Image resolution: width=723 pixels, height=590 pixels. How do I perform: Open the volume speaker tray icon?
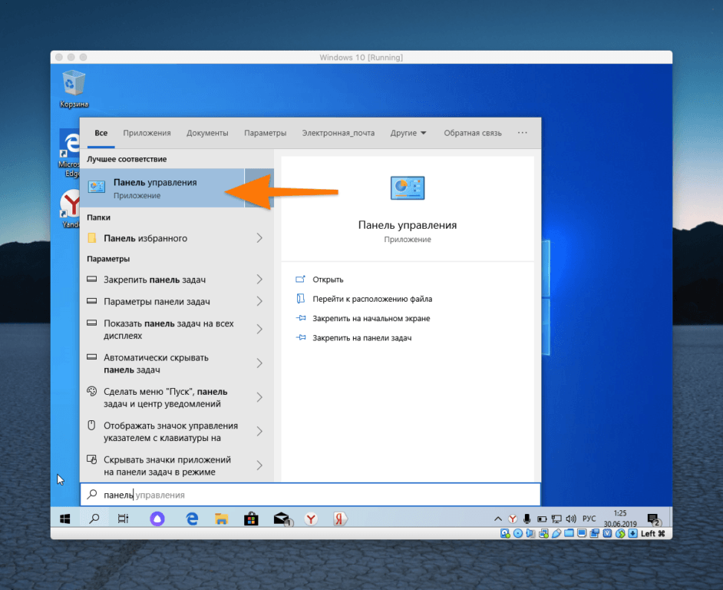(571, 519)
